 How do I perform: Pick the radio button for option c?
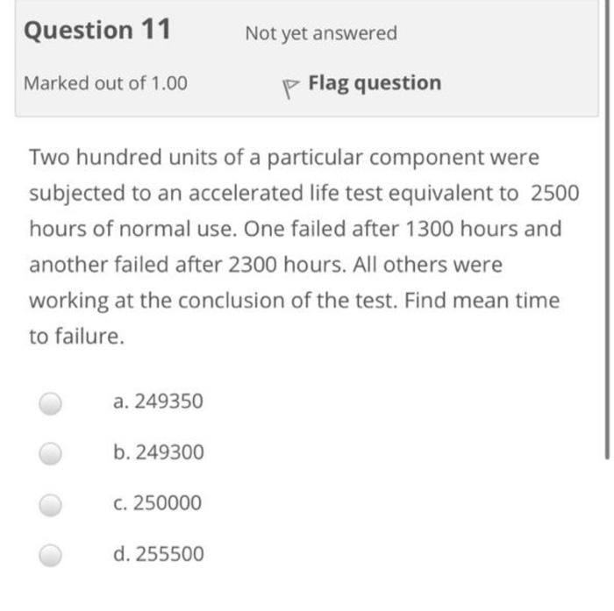point(51,505)
